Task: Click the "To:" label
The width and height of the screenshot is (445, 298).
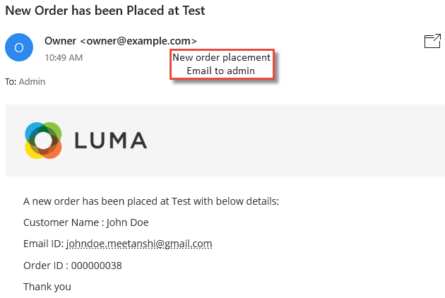Action: [x=11, y=82]
